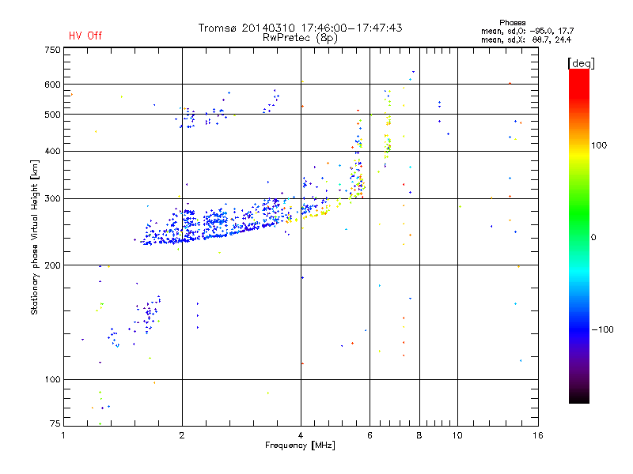Click the y-axis tick label '500'
Viewport: 633px width, 474px height.
(x=52, y=115)
